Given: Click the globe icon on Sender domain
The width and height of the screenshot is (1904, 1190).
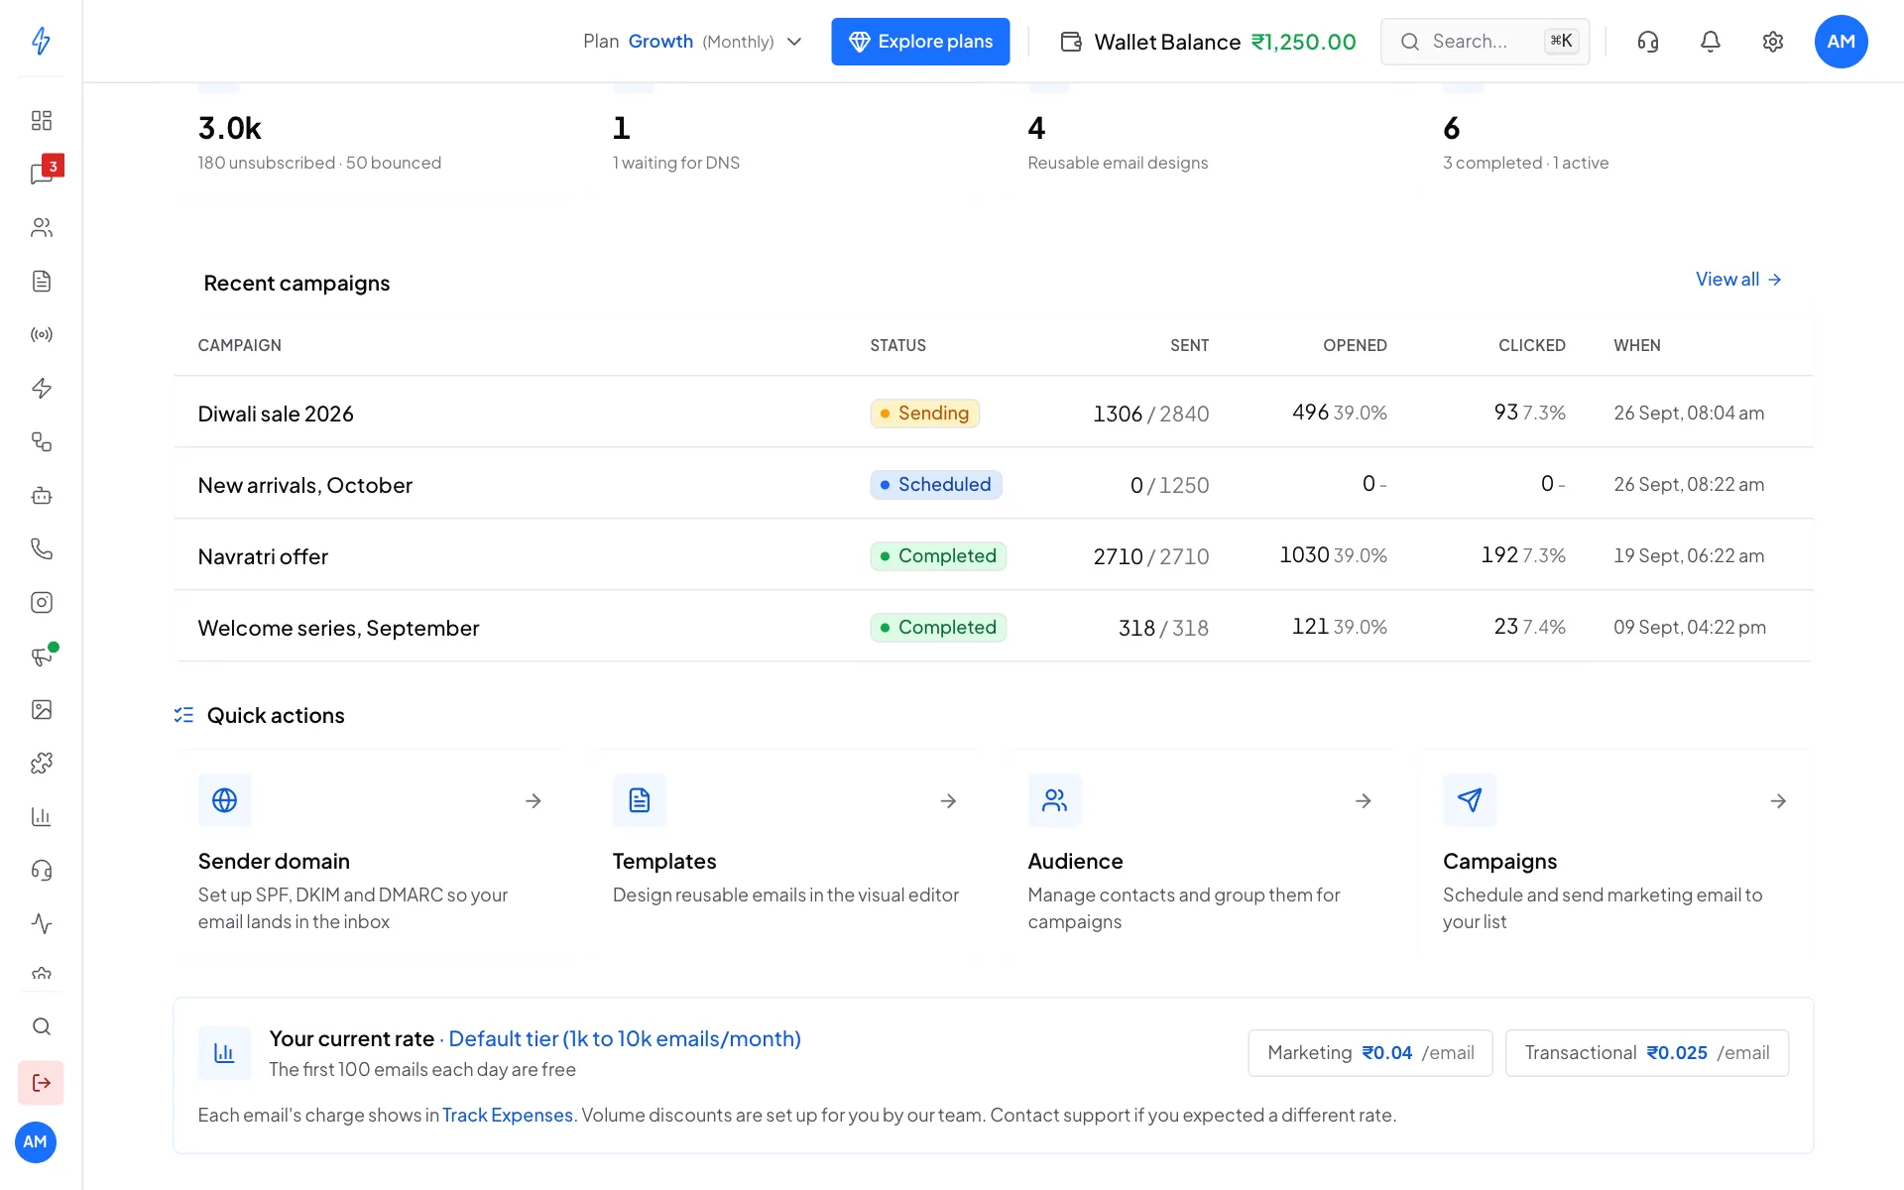Looking at the screenshot, I should [224, 800].
